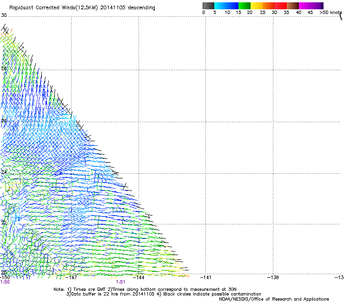Click the title 'Rapidscat Corrected Winds(12.5KM) 20141105 descending'
The height and width of the screenshot is (302, 344).
(x=82, y=8)
